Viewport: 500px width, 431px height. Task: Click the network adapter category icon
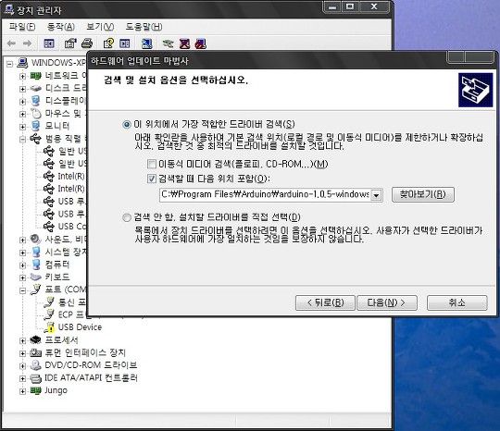pyautogui.click(x=36, y=76)
